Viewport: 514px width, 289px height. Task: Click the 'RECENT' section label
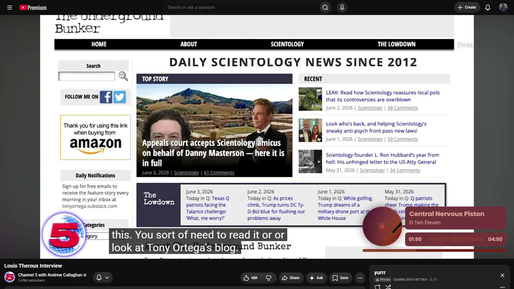pos(313,79)
